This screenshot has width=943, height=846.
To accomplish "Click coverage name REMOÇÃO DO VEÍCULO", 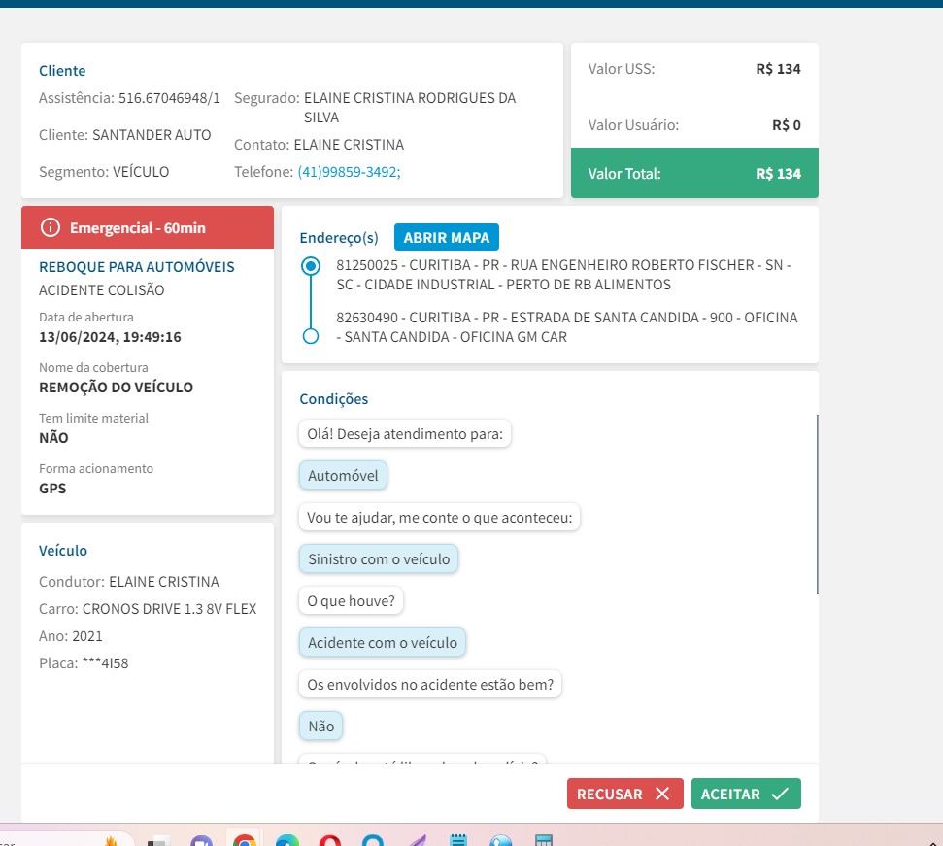I will (x=117, y=388).
